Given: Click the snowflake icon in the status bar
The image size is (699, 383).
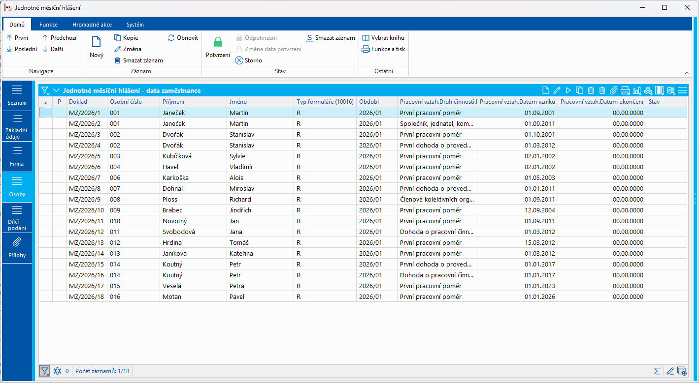Looking at the screenshot, I should [57, 371].
